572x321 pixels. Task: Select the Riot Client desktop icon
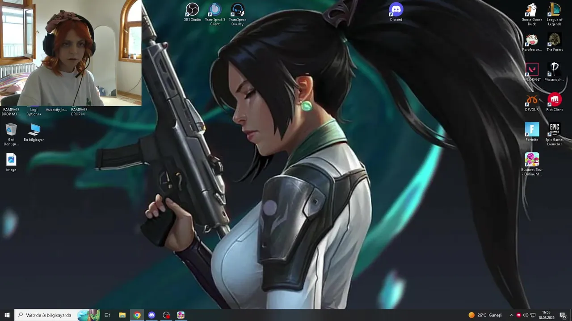point(555,102)
